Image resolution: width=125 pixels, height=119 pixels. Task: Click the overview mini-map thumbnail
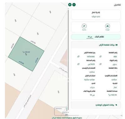(61, 111)
